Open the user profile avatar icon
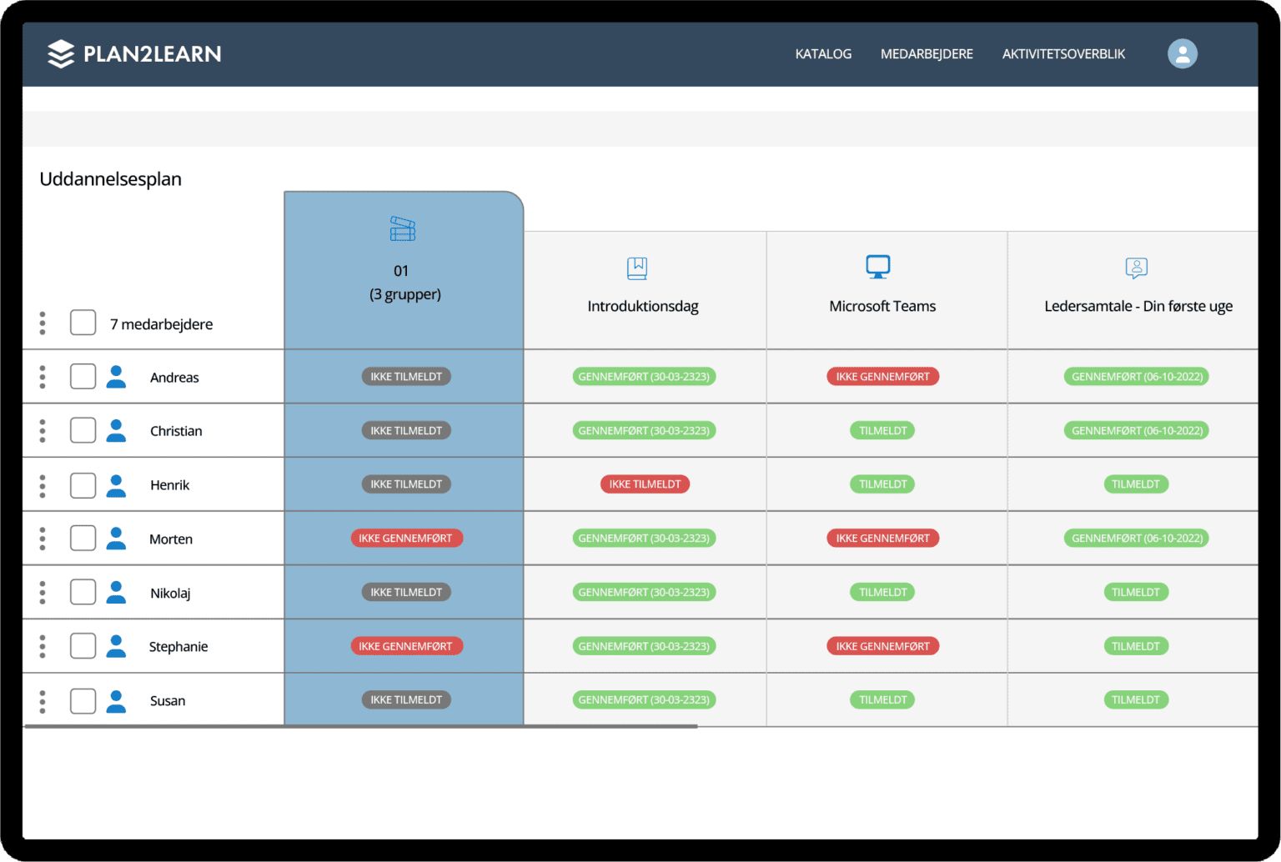The image size is (1281, 862). (1182, 54)
